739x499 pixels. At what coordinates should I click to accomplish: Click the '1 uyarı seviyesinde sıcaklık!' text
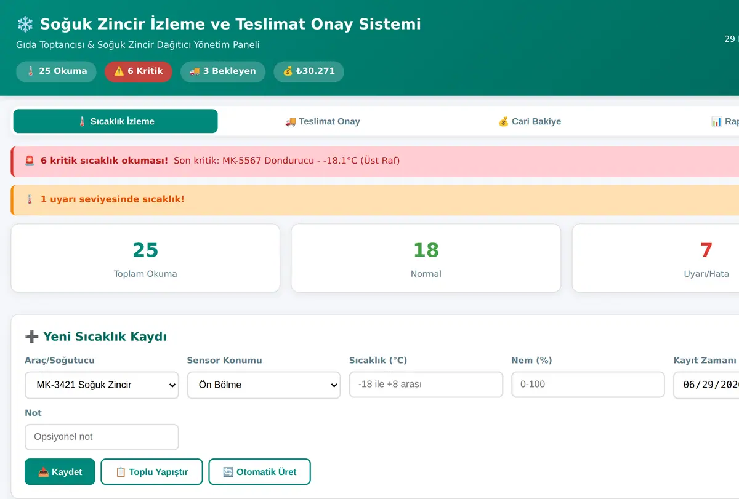pyautogui.click(x=113, y=199)
